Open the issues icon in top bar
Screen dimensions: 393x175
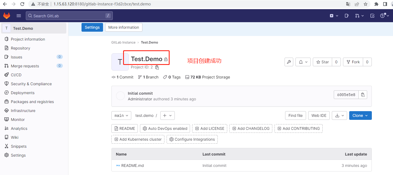point(347,16)
